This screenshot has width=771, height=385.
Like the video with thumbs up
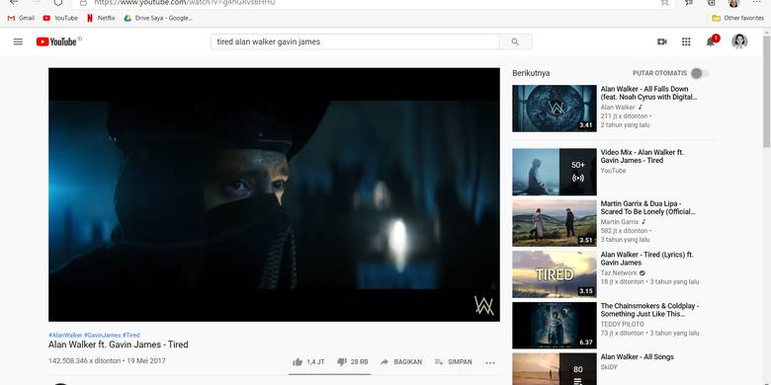click(298, 362)
